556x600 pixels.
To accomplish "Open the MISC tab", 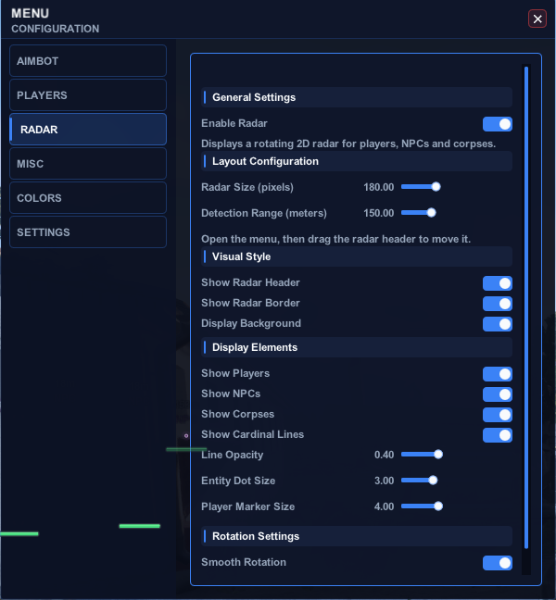I will pos(88,163).
